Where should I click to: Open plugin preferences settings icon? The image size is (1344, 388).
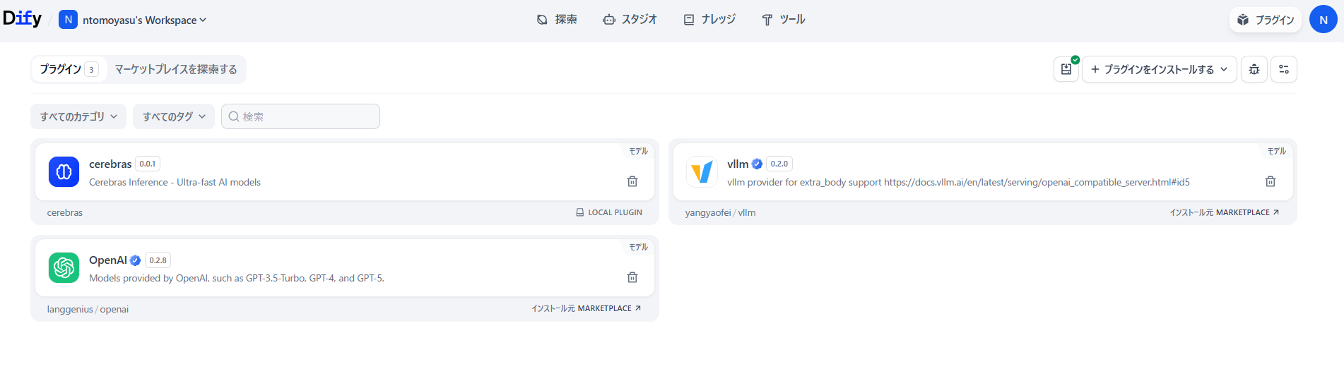tap(1283, 69)
